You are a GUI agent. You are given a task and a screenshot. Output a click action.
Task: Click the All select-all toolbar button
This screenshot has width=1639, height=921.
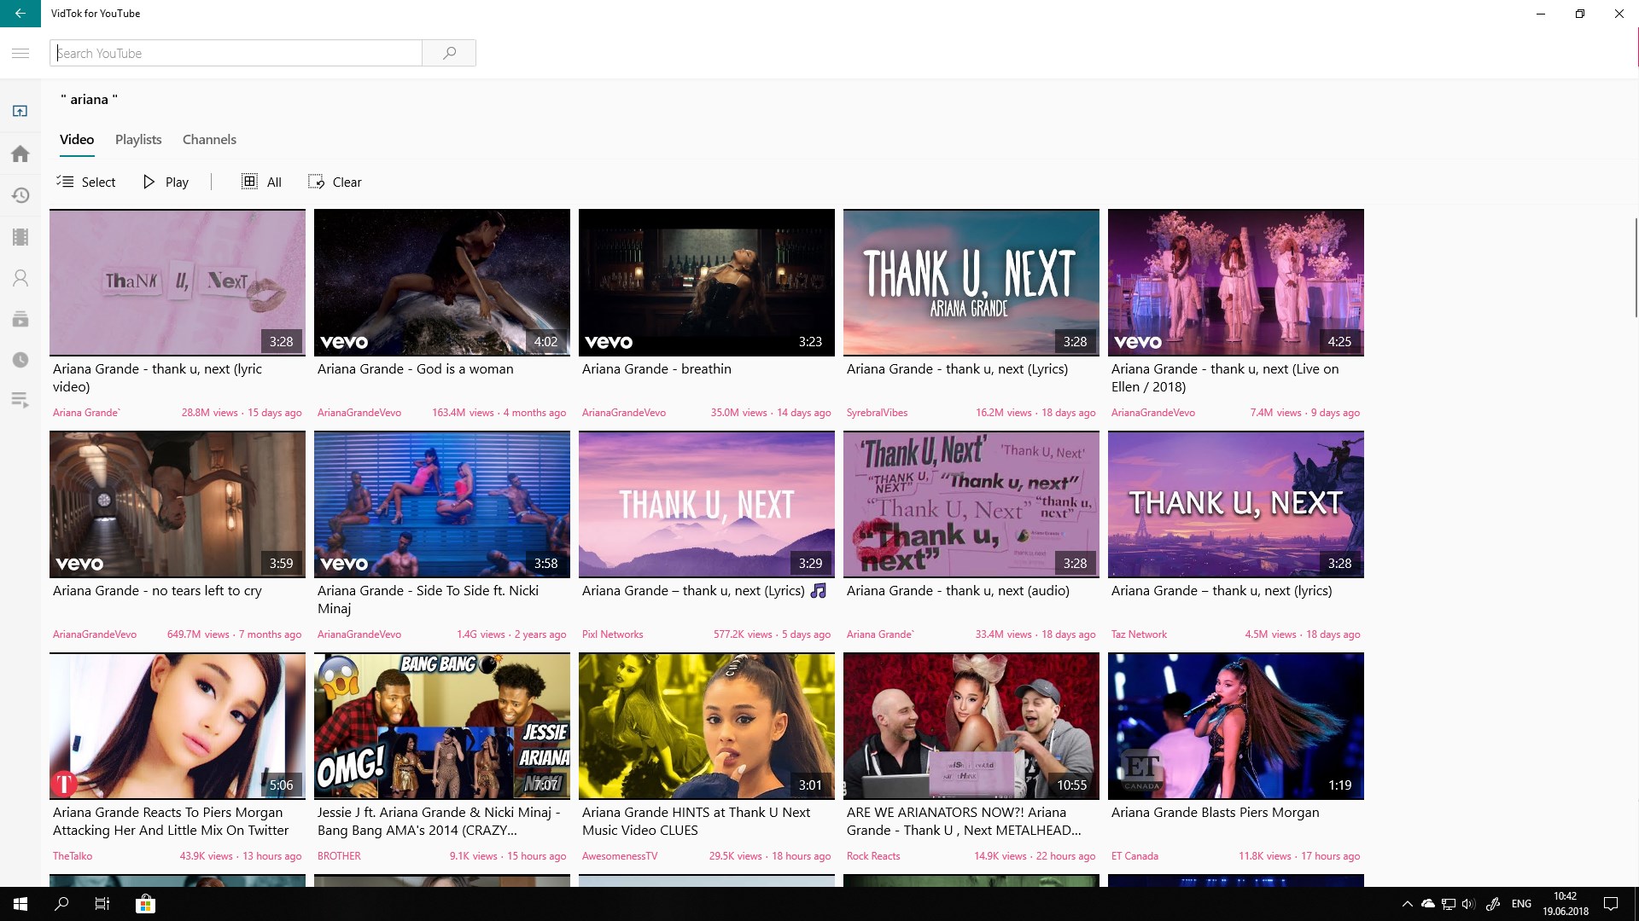pos(261,182)
